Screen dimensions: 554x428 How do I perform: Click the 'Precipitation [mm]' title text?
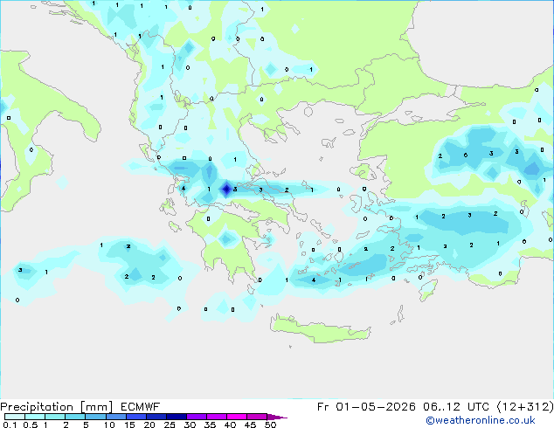pos(57,407)
